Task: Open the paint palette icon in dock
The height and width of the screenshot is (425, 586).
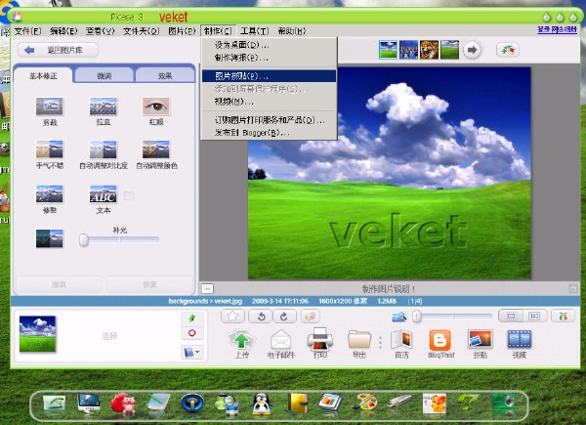Action: click(x=365, y=404)
